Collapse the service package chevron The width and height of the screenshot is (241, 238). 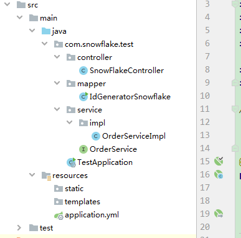coord(57,109)
